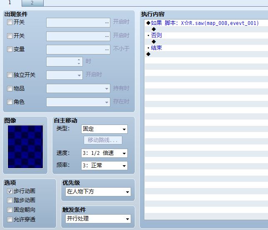268x230 pixels.
Task: Open the first switch selector ellipsis button
Action: point(107,22)
